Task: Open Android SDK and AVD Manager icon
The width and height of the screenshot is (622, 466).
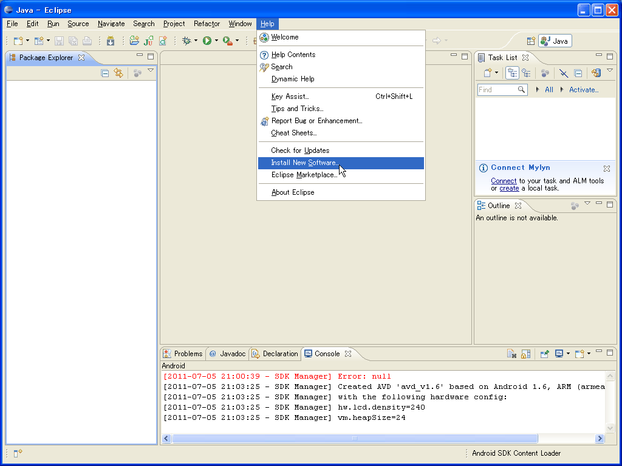Action: point(111,41)
